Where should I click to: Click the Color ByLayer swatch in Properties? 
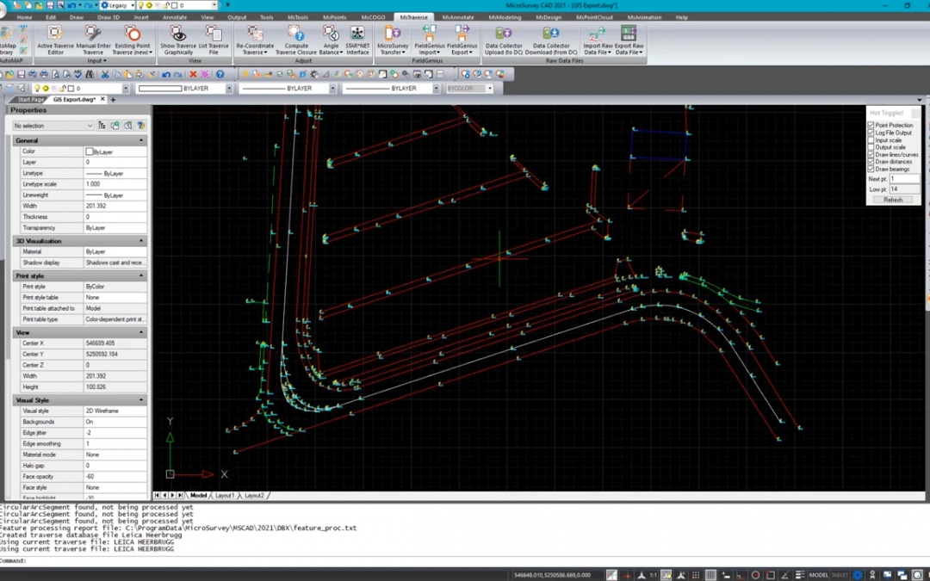click(90, 151)
